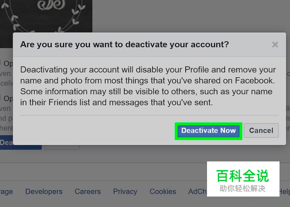290x207 pixels.
Task: Toggle the first Opt out checkbox at left edge
Action: (0, 61)
